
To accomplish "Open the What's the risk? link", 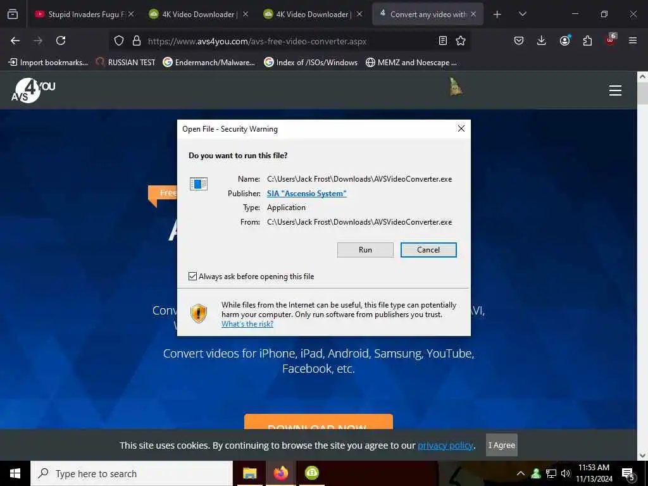I will click(247, 324).
